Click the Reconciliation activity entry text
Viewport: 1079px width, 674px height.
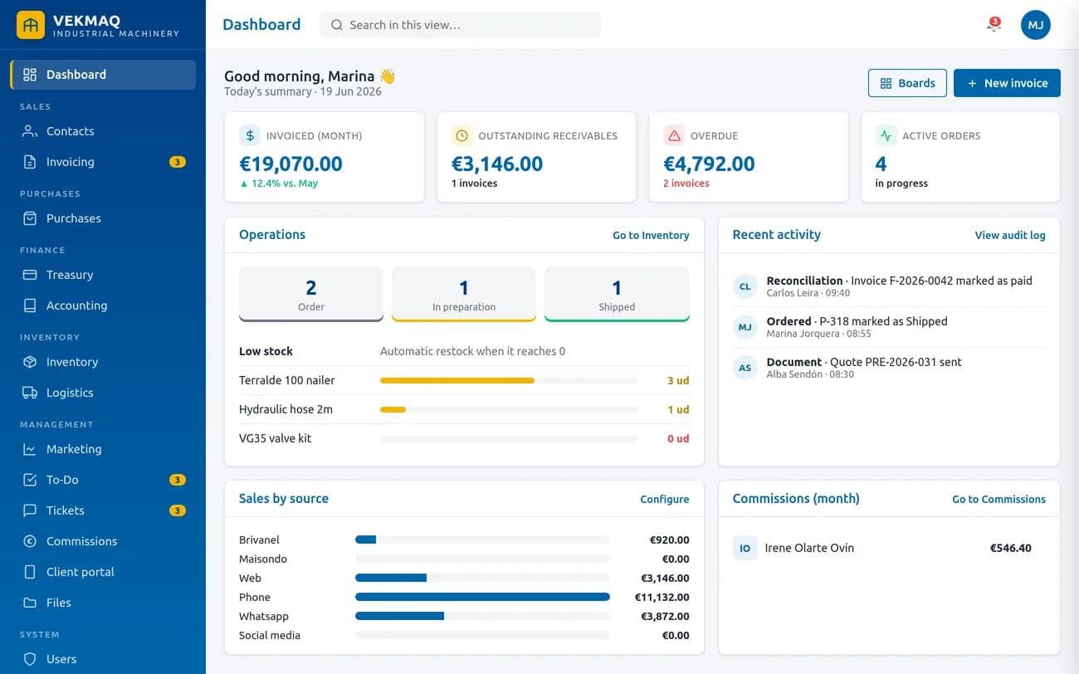899,281
